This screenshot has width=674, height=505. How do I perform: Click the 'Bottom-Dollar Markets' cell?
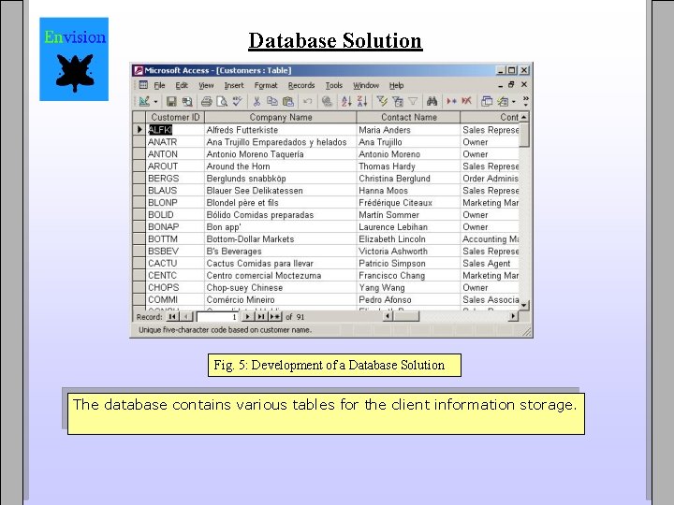281,239
